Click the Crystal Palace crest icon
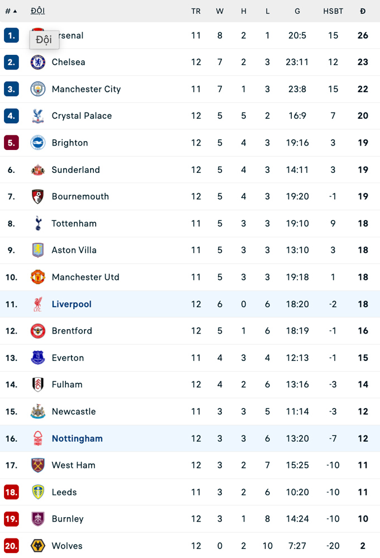The image size is (380, 558). [x=37, y=116]
